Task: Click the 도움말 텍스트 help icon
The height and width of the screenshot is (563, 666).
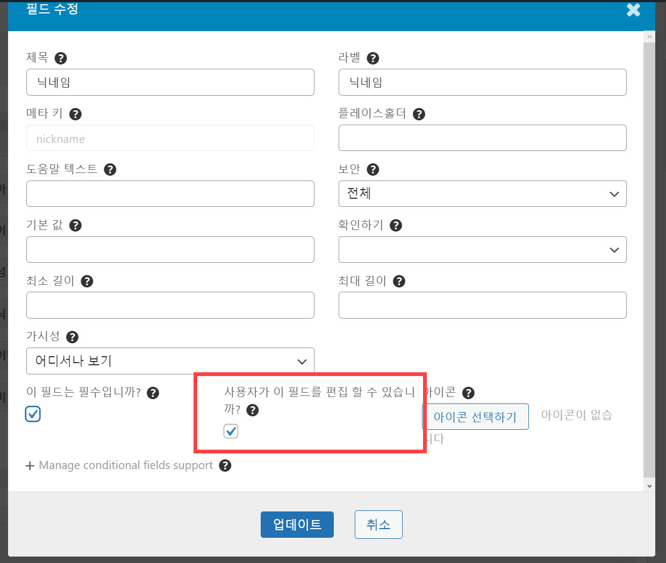Action: [110, 169]
